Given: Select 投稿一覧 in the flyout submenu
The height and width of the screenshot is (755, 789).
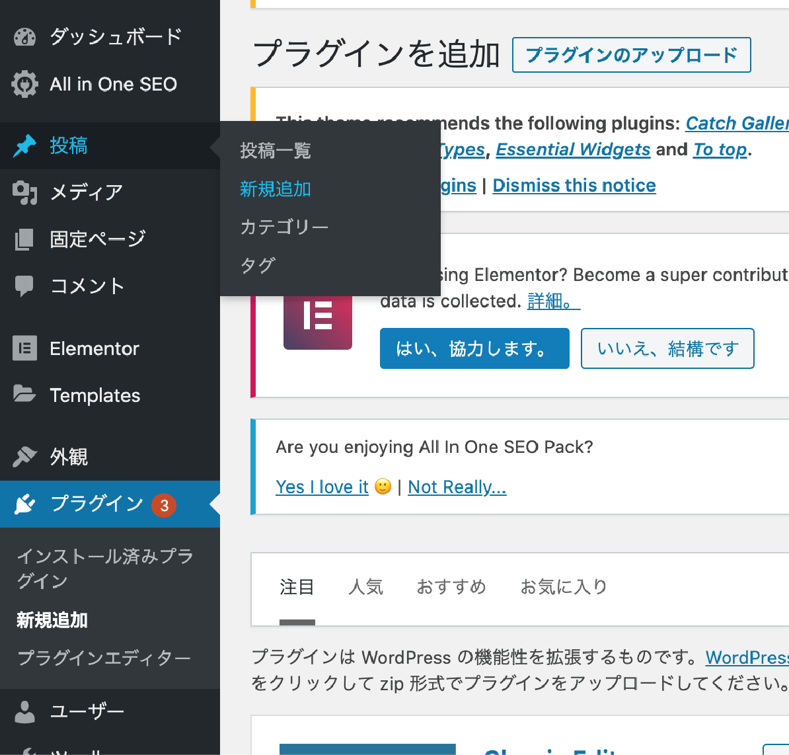Looking at the screenshot, I should click(276, 151).
